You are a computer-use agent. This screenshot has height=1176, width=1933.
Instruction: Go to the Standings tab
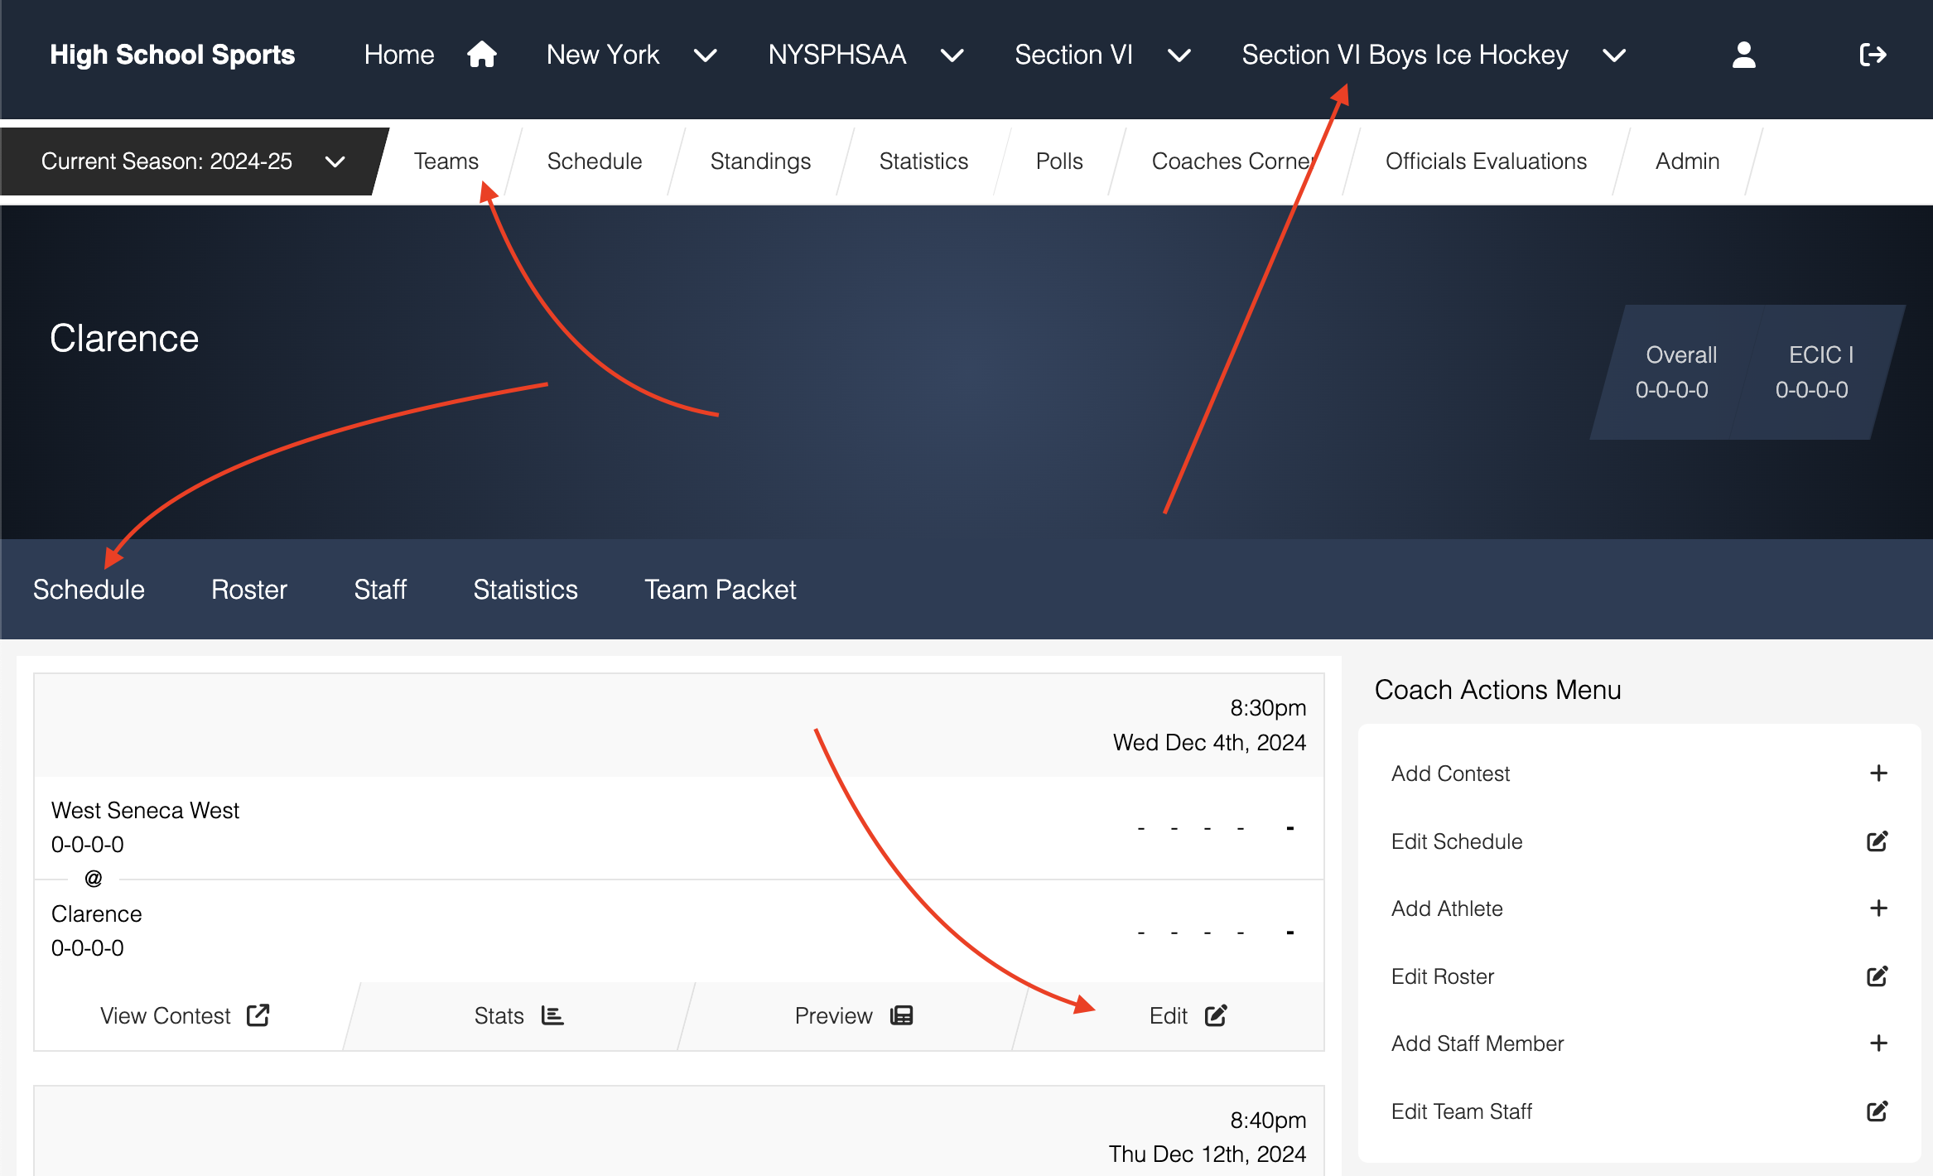[x=760, y=161]
